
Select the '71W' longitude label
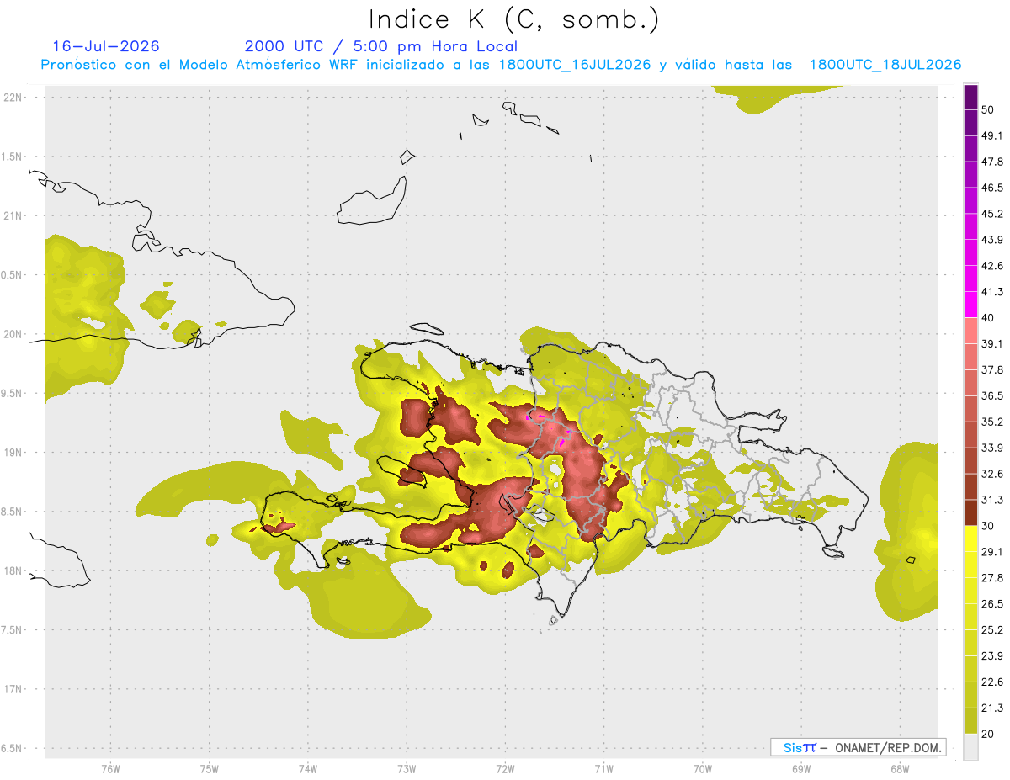tap(603, 769)
